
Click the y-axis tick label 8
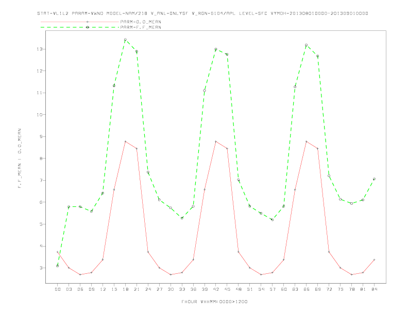[x=41, y=159]
